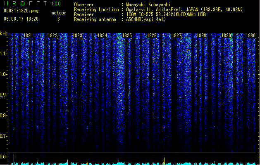Click the 1.0 kHz frequency label
260x165 pixels.
[4, 74]
